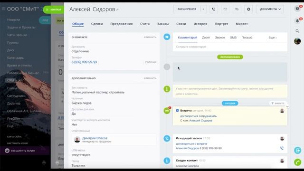Select the Комментарий activity tab
The image size is (304, 171).
tap(188, 38)
